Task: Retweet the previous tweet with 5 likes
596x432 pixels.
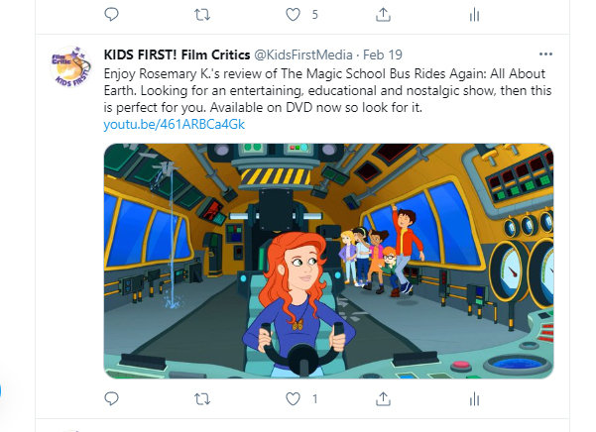Action: coord(202,15)
